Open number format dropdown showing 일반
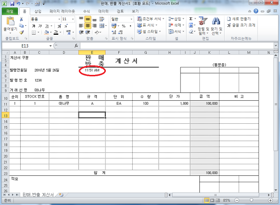This screenshot has height=205, width=280. coord(122,19)
